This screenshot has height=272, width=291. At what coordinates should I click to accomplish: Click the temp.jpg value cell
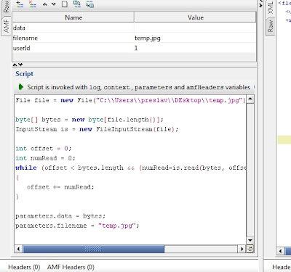coord(195,38)
